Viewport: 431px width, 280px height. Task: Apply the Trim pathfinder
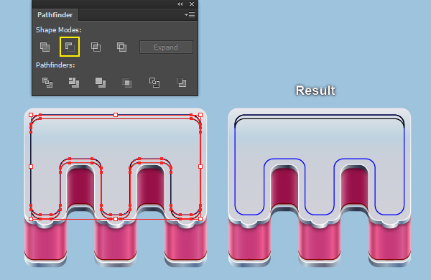click(74, 83)
